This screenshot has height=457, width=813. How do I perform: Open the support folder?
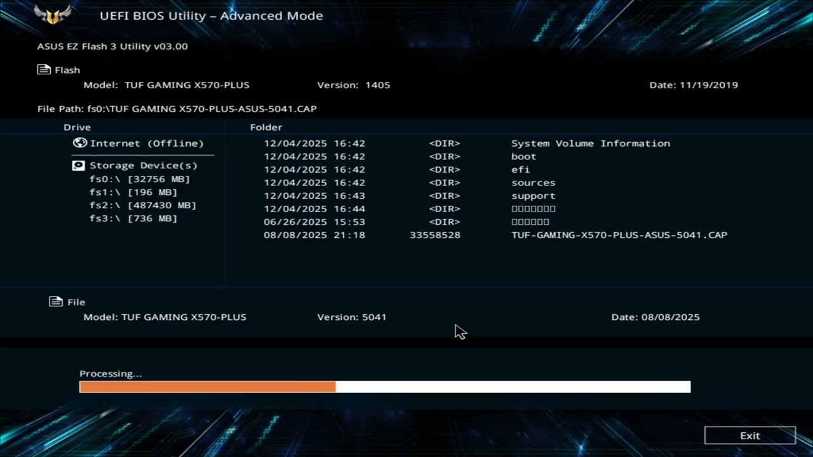(534, 195)
